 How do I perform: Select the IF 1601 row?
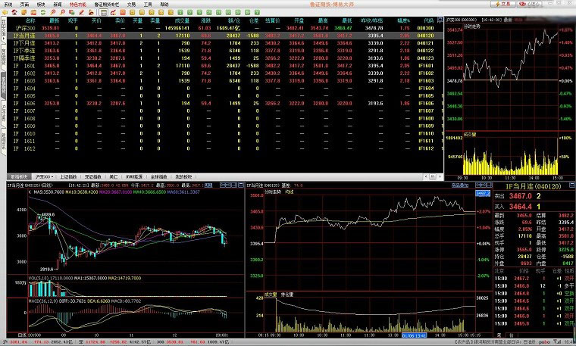tap(225, 66)
